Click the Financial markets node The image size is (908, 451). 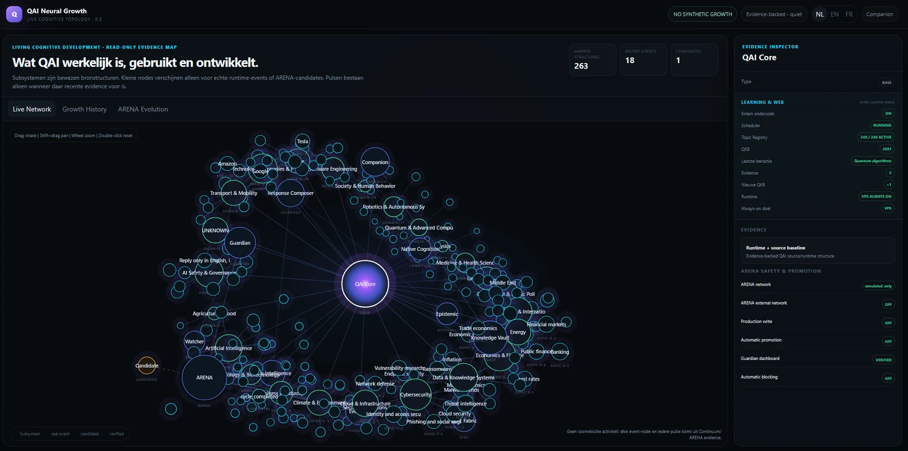pos(546,325)
